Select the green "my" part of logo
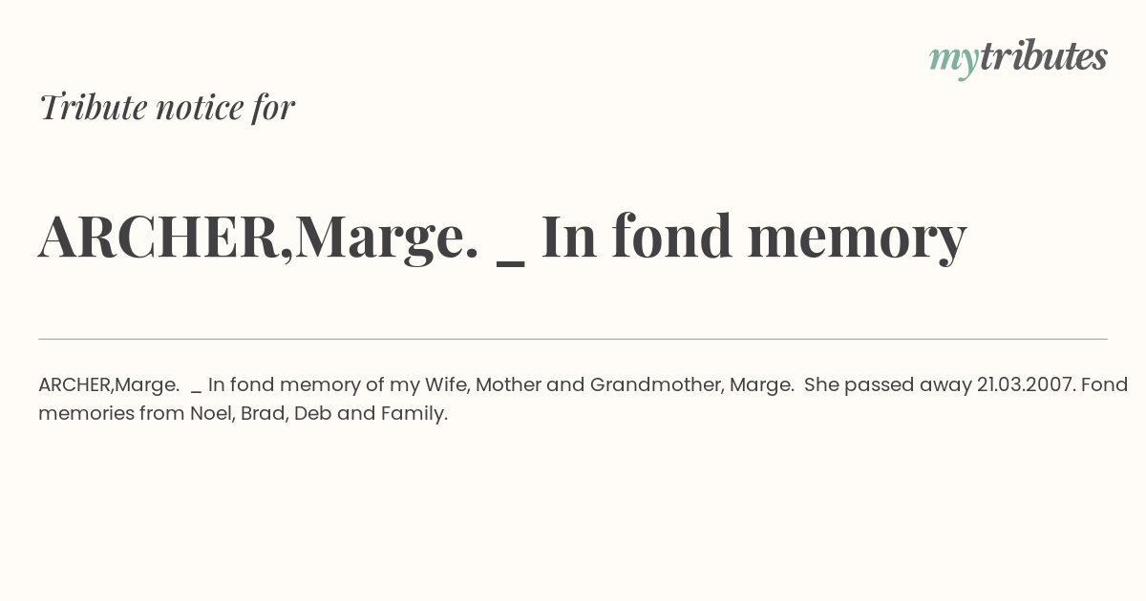 [x=953, y=62]
